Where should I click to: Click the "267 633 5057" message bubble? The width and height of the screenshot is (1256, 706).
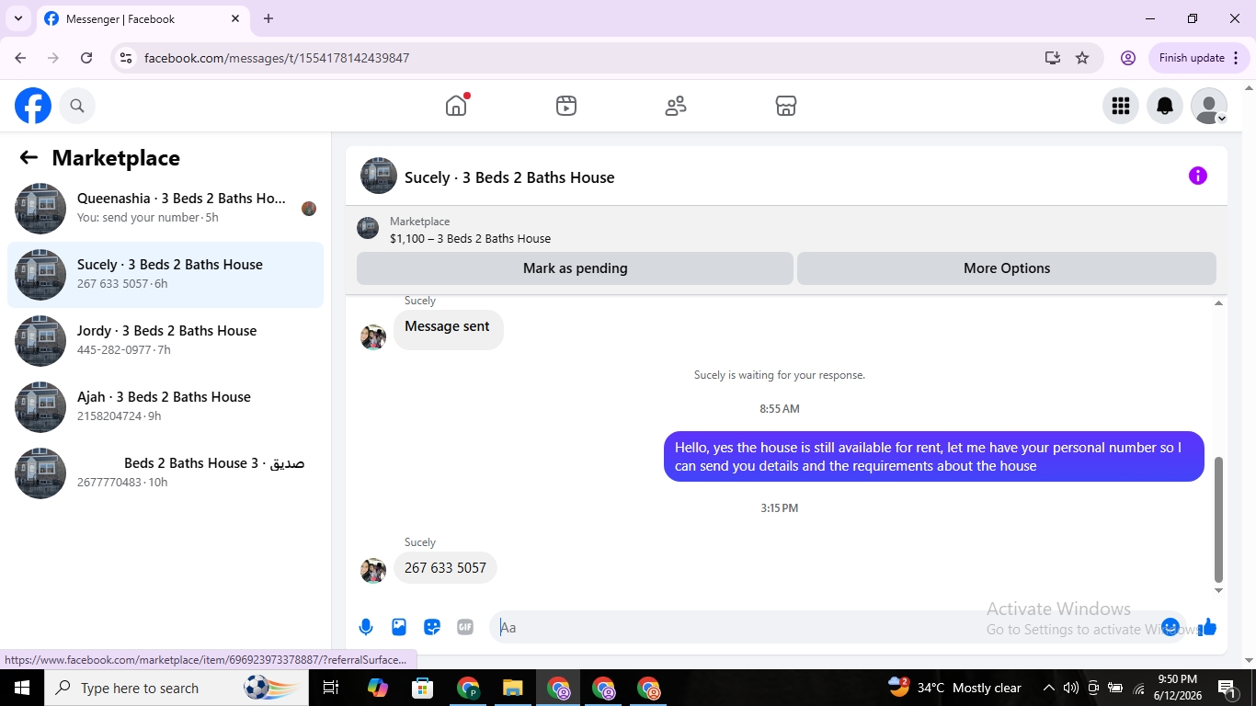pos(445,567)
